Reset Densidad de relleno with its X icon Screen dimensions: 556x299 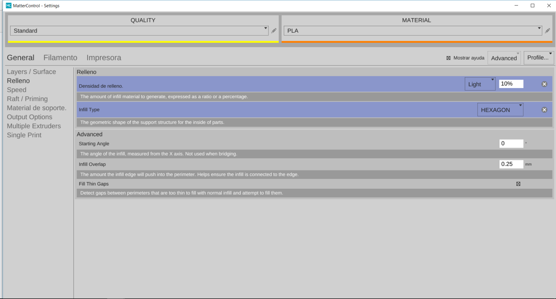pos(544,84)
